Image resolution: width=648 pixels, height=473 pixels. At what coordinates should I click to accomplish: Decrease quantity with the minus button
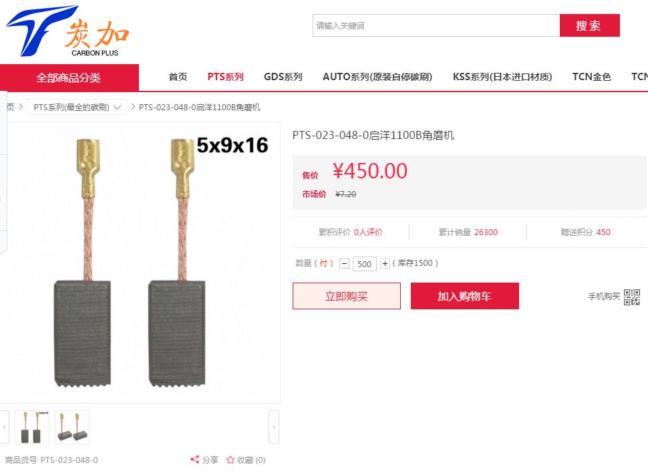coord(344,263)
